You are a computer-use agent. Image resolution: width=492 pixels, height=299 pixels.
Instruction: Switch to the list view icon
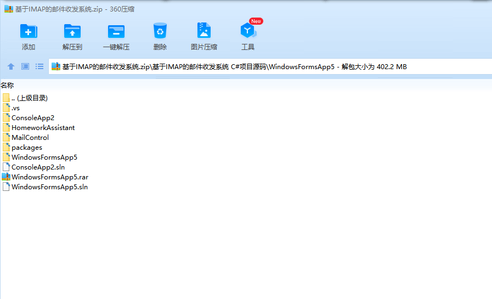(39, 66)
